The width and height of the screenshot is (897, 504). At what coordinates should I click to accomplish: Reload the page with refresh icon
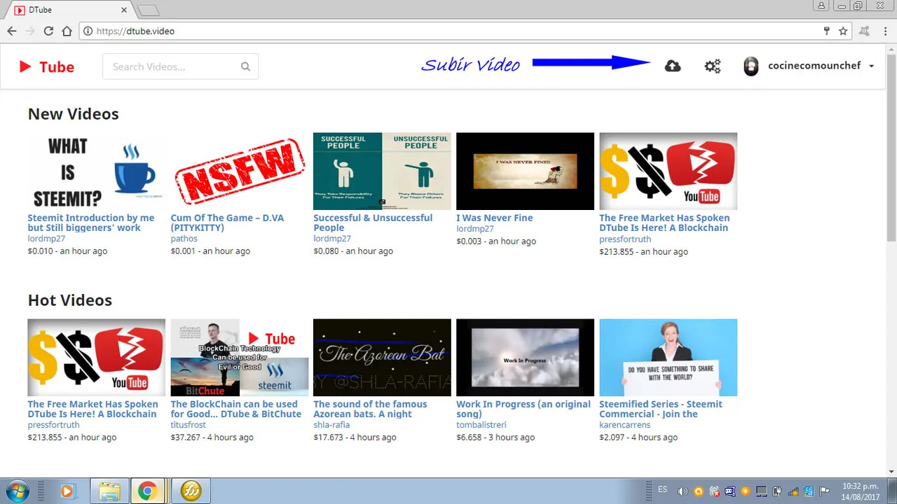(48, 31)
